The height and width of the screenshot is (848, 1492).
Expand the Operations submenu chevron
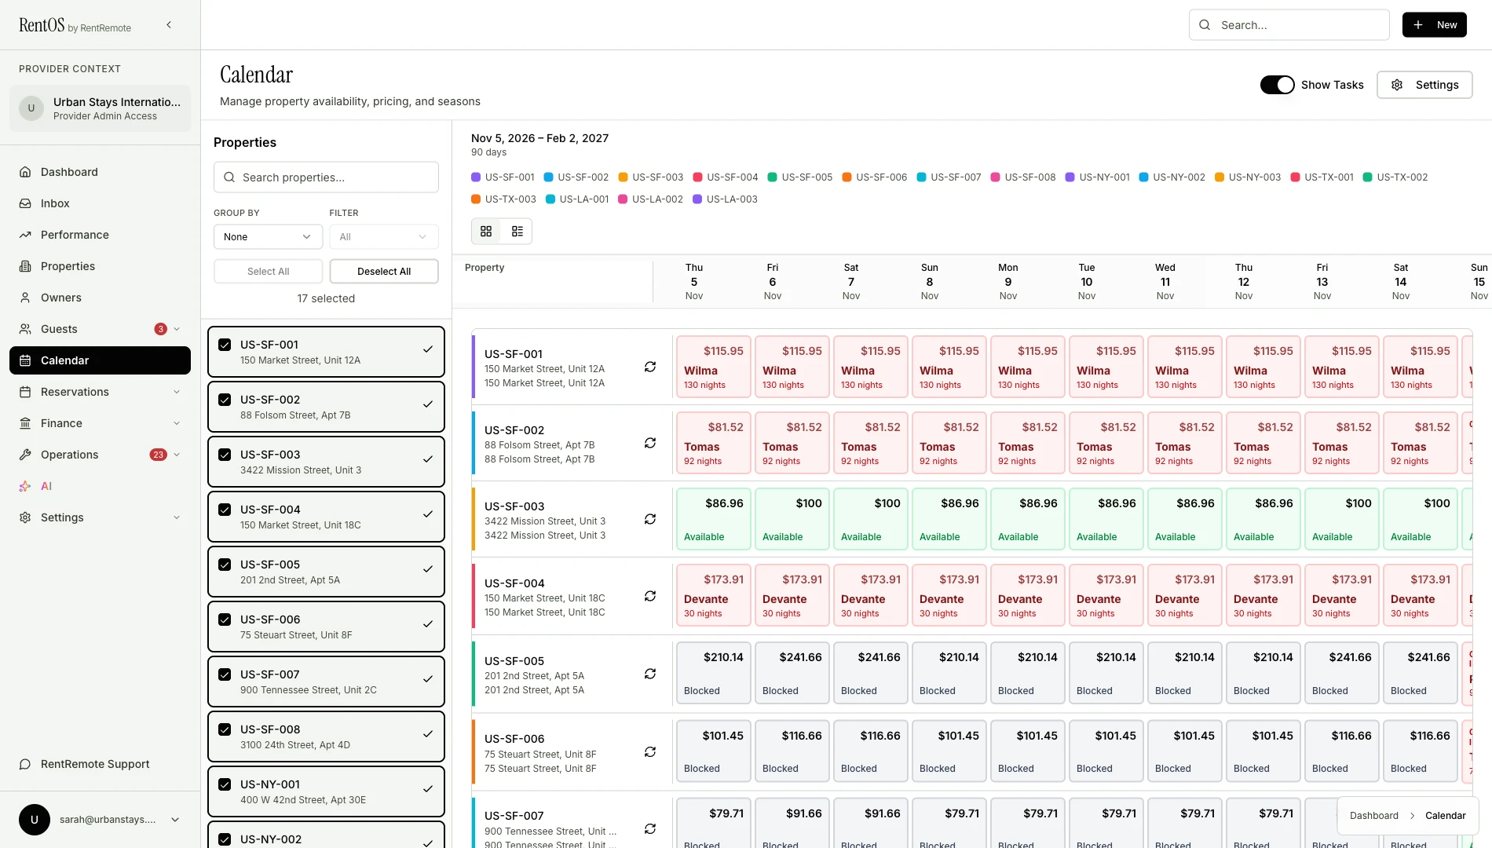pos(177,455)
